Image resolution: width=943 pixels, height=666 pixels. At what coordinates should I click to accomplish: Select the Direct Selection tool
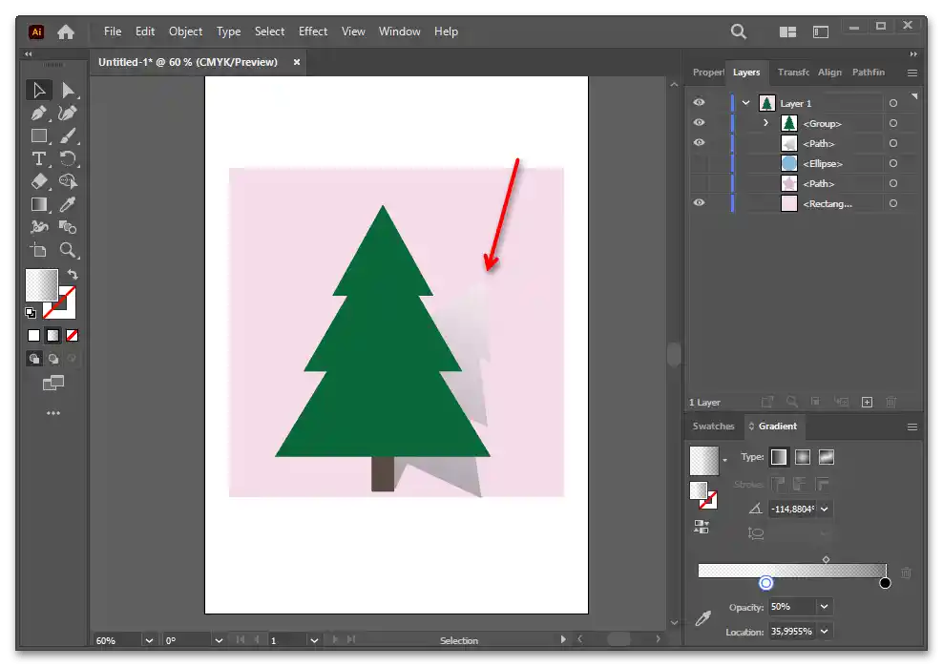click(x=68, y=91)
